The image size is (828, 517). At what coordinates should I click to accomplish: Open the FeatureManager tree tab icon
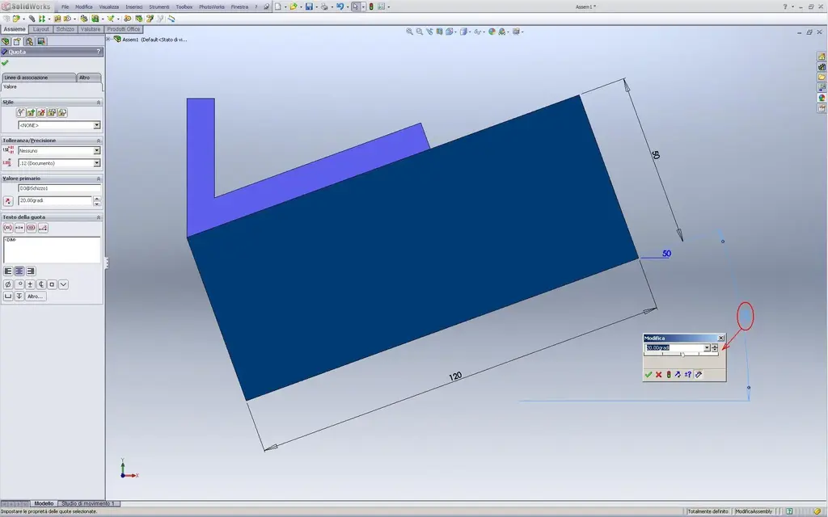(x=6, y=41)
